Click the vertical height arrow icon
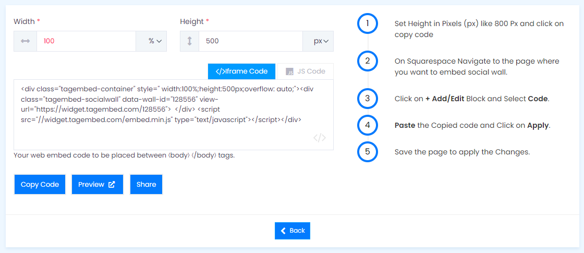584x253 pixels. pos(189,41)
